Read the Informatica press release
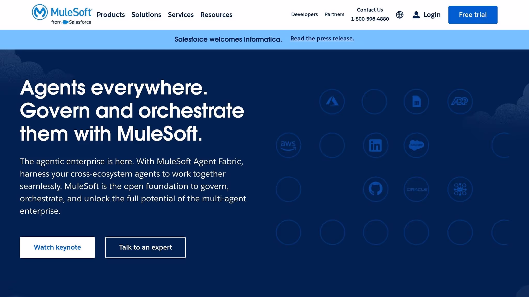This screenshot has width=529, height=297. (322, 38)
